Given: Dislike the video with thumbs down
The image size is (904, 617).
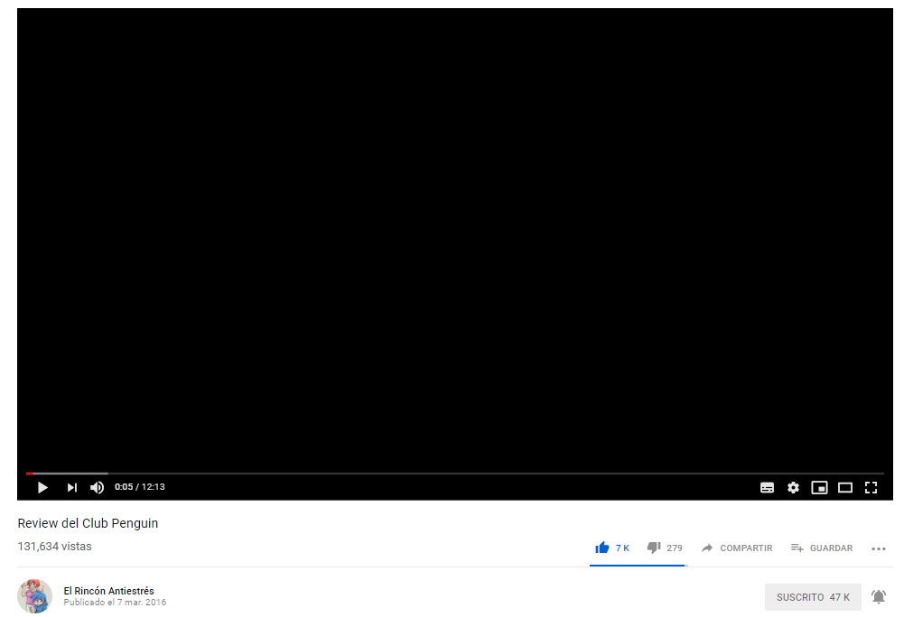Looking at the screenshot, I should [x=654, y=548].
